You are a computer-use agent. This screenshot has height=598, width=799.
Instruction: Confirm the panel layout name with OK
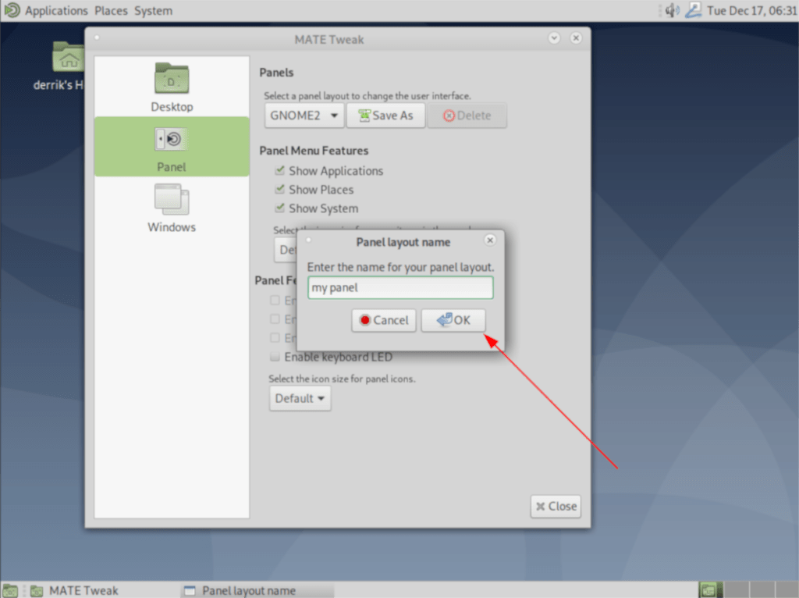pos(453,320)
